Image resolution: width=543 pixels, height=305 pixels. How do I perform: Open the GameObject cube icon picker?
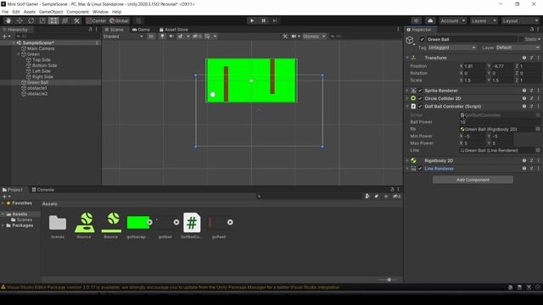[410, 41]
